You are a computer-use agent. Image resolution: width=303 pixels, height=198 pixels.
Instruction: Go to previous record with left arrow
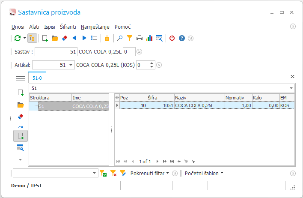(74, 38)
